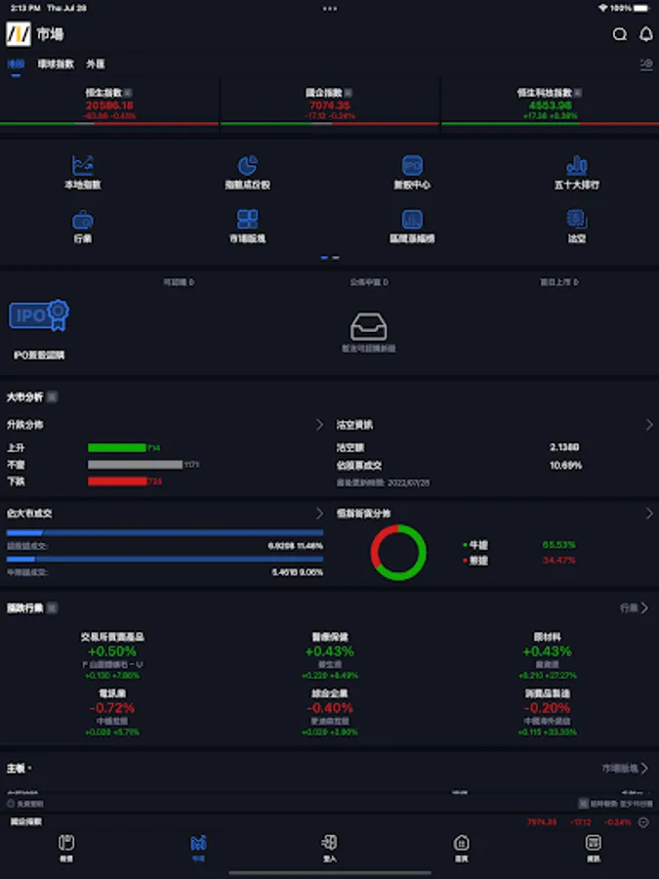Expand 佔大市成交 chevron
The width and height of the screenshot is (659, 879).
319,514
